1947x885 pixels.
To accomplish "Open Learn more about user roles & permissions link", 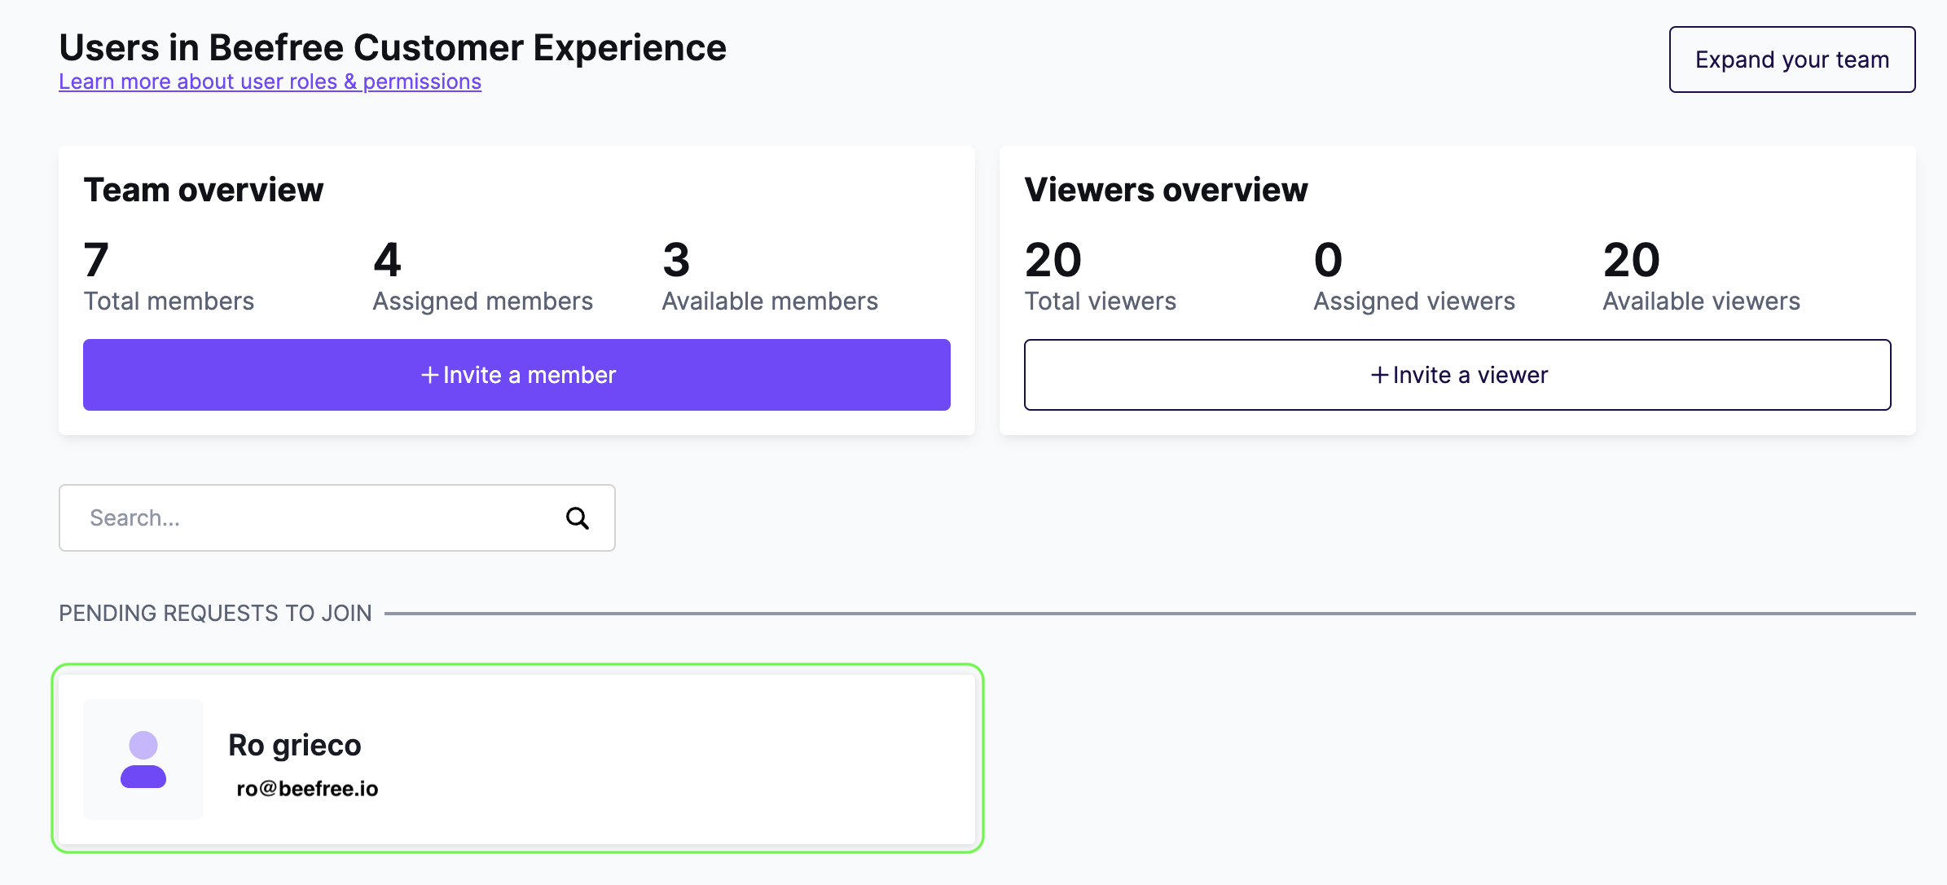I will click(270, 81).
